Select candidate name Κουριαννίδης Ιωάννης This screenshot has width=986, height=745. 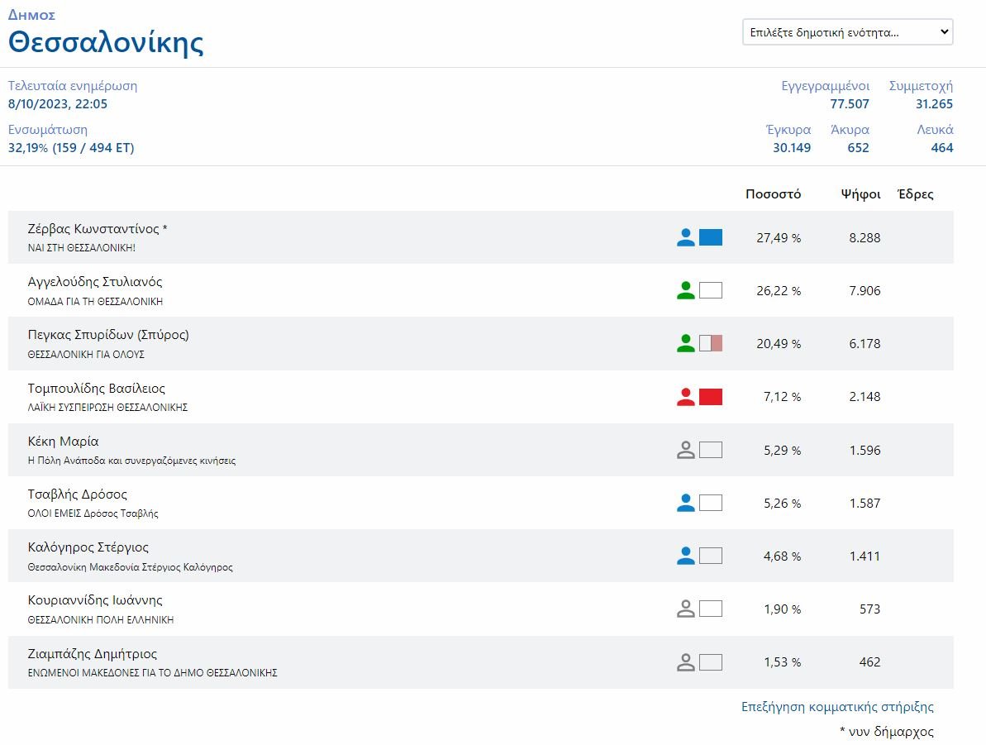click(x=95, y=599)
